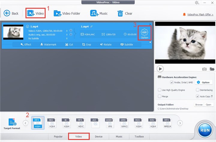Expand Audio1 track selector arrows
Viewport: 216px width, 142px height.
pos(67,34)
